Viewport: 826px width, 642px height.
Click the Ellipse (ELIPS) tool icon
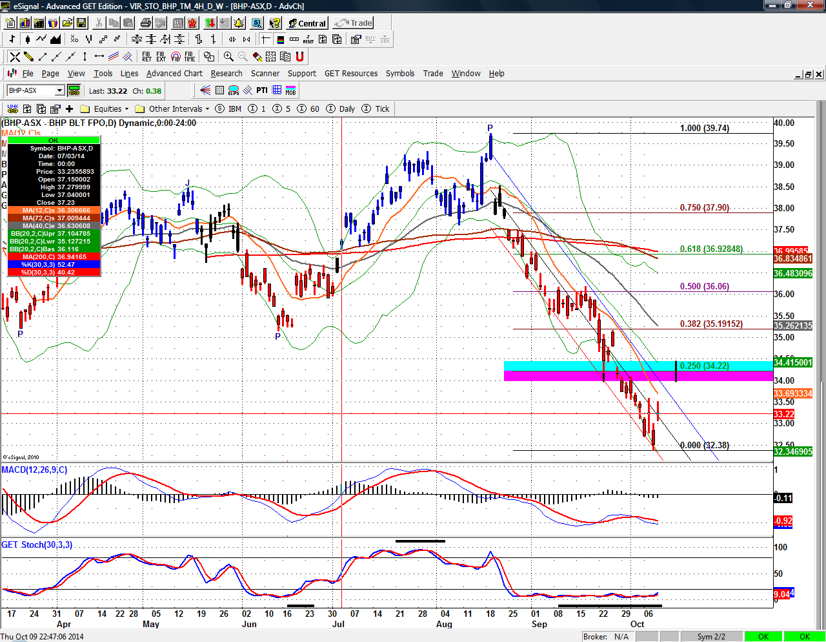(234, 90)
